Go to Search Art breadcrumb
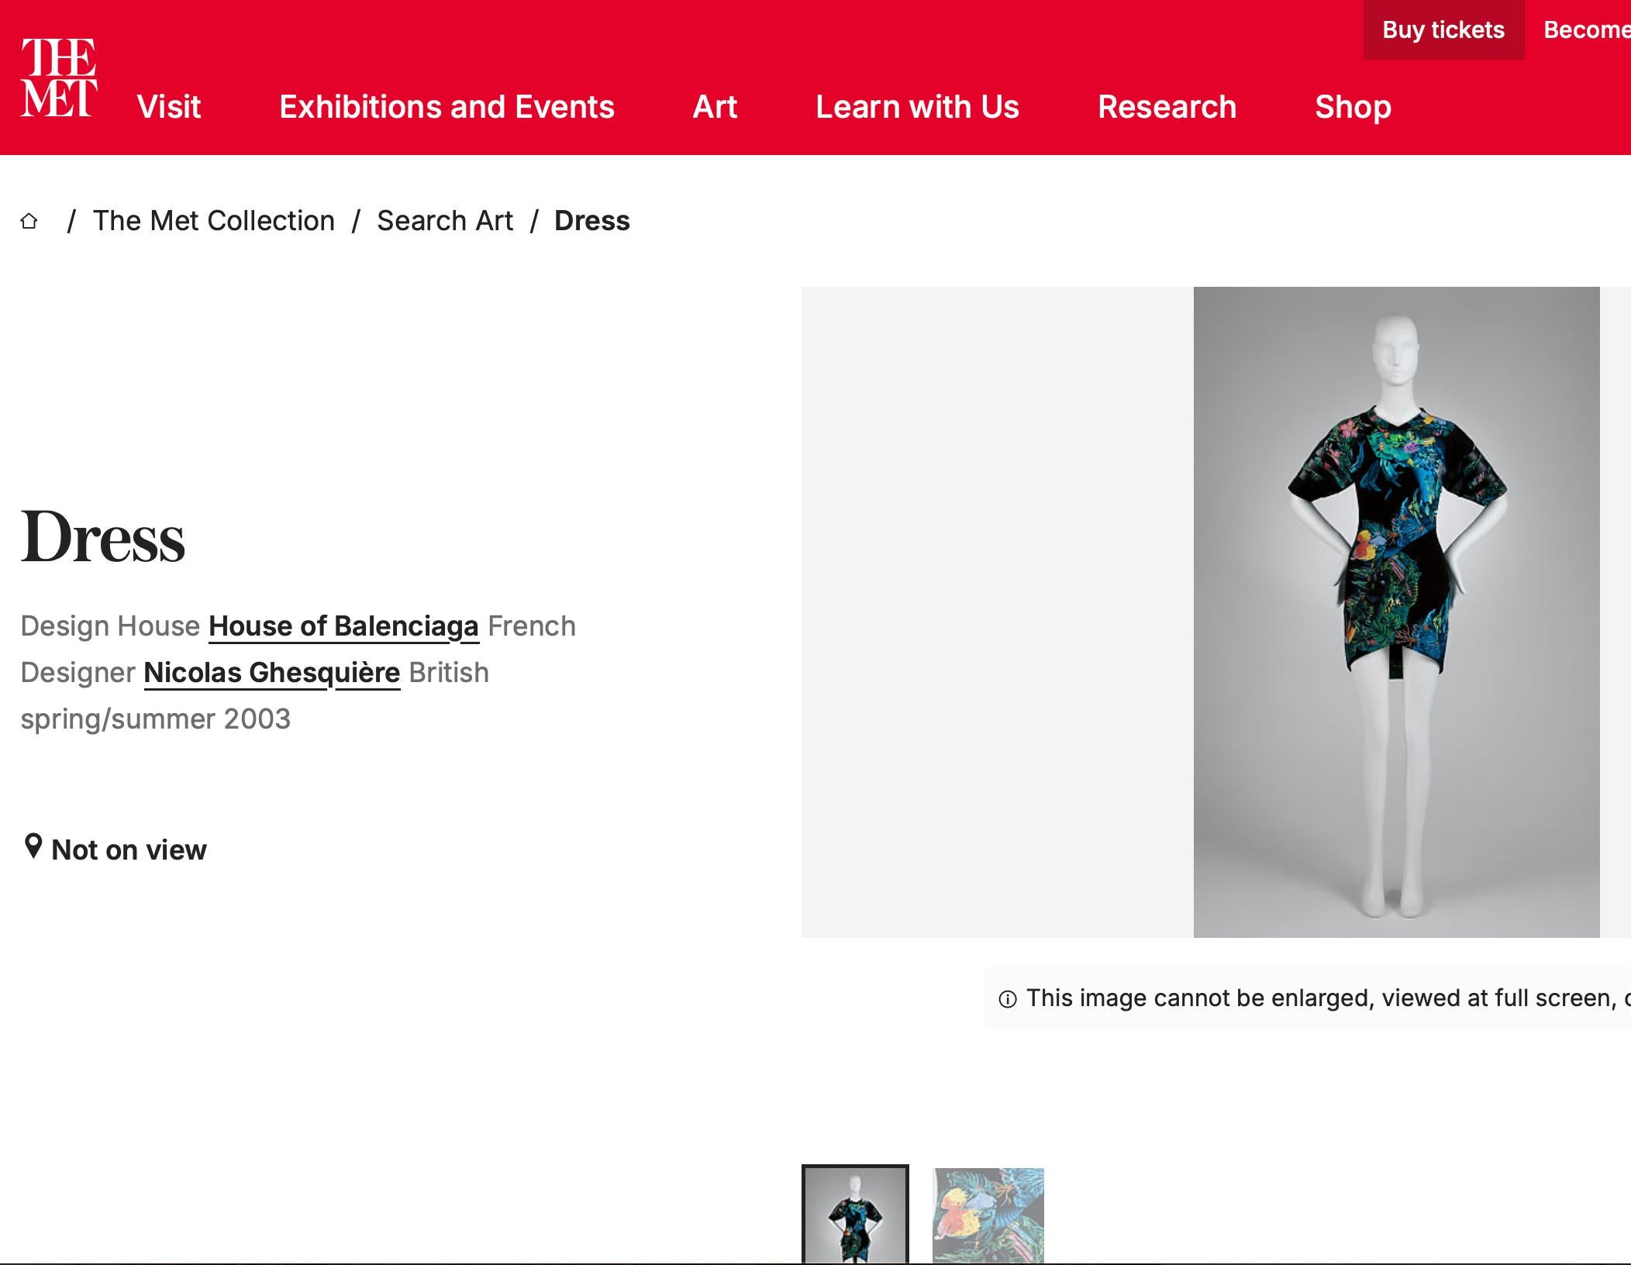 click(445, 221)
